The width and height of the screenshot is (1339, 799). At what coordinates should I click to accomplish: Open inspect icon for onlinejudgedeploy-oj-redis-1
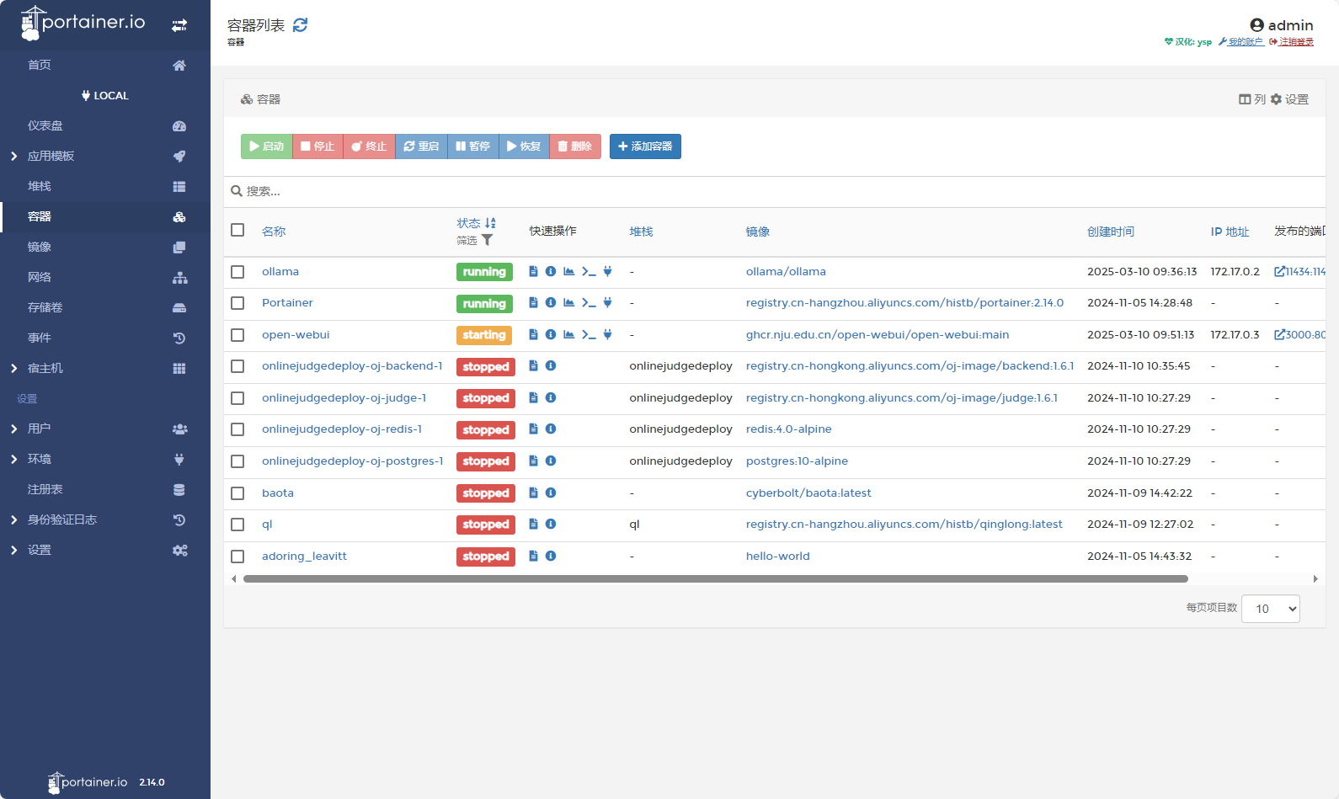551,429
